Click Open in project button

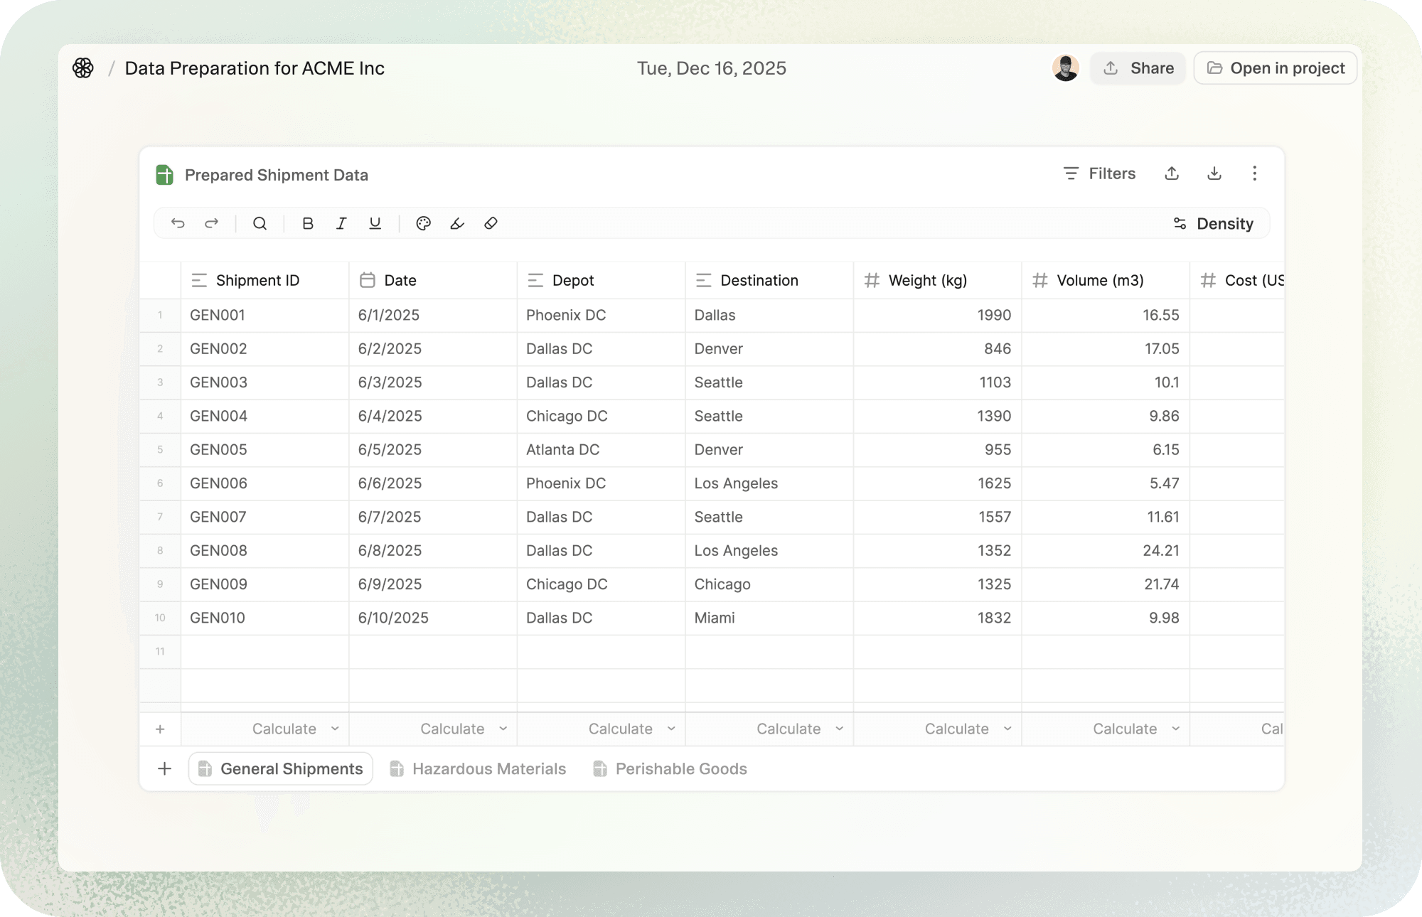click(x=1276, y=68)
